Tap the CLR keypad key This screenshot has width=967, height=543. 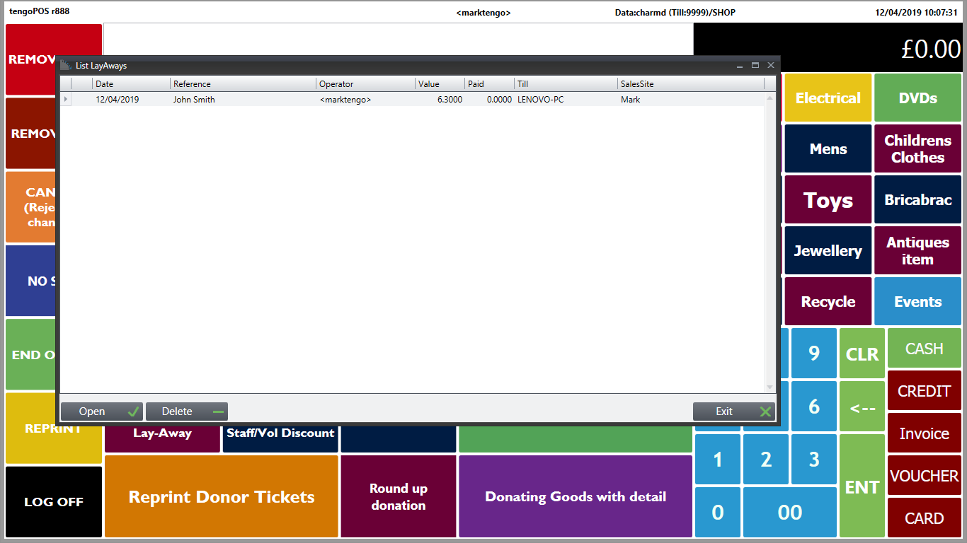click(x=862, y=354)
